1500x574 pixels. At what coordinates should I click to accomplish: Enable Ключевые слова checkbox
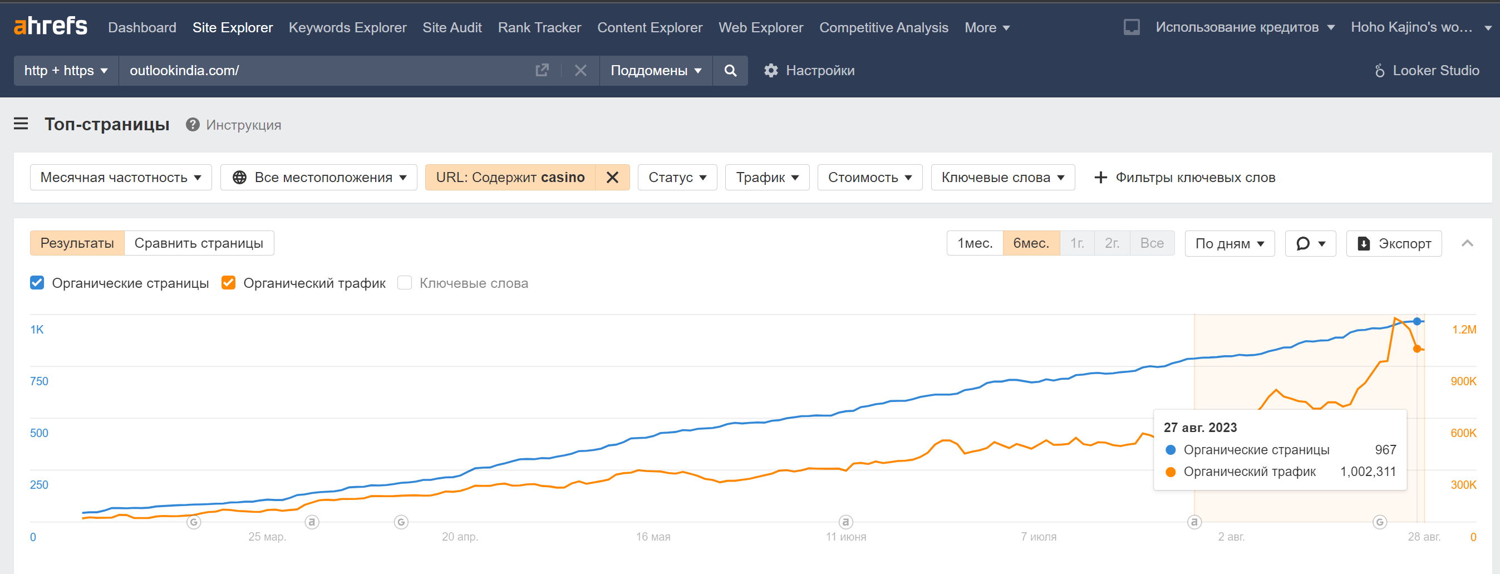point(404,283)
